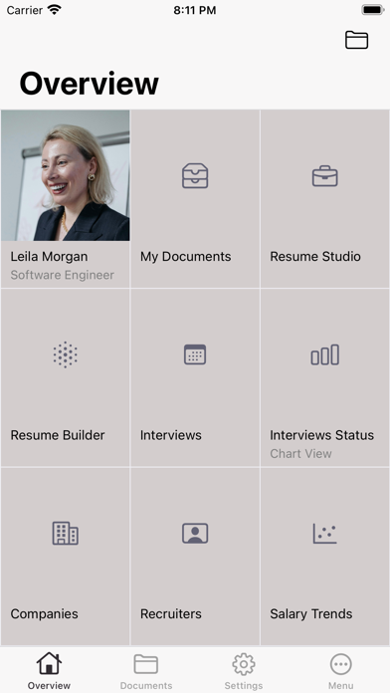
Task: Tap the Recruiters person card icon
Action: tap(195, 534)
